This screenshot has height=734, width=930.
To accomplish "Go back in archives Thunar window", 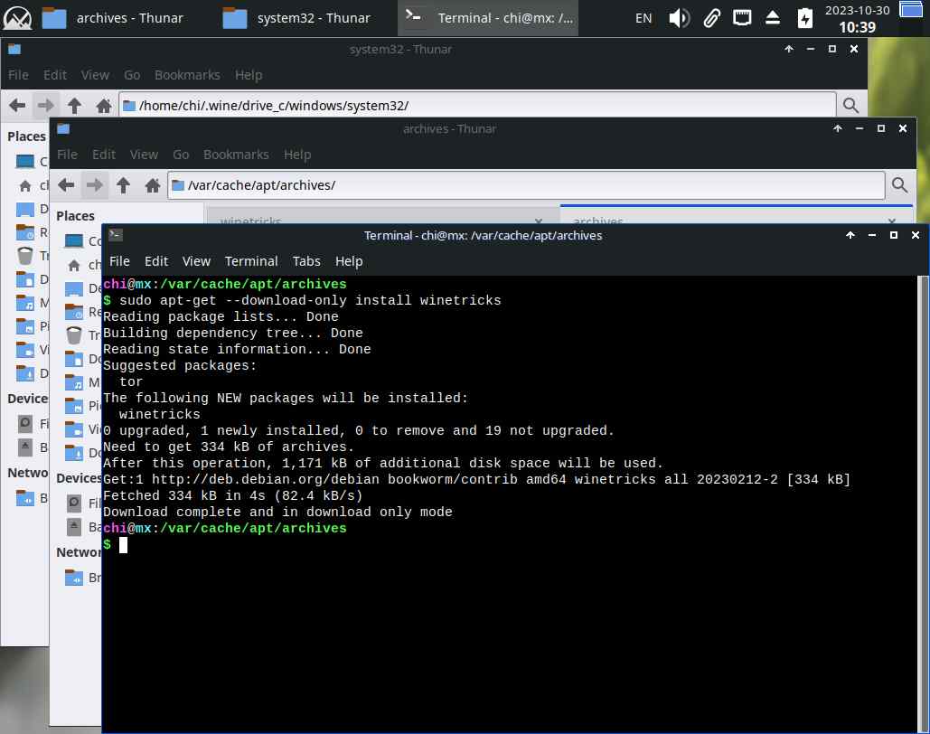I will 67,185.
